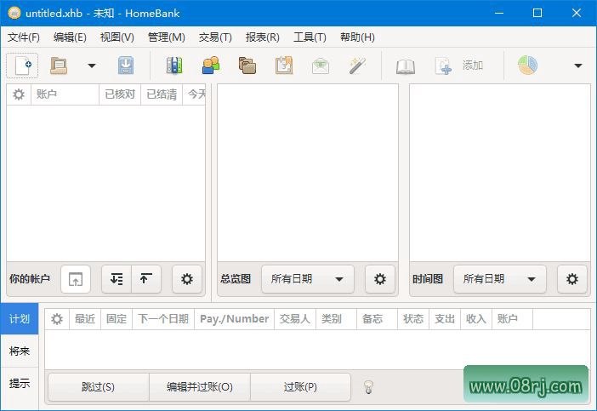Screen dimensions: 597x411
Task: Click the 备忘 column header
Action: pyautogui.click(x=377, y=319)
